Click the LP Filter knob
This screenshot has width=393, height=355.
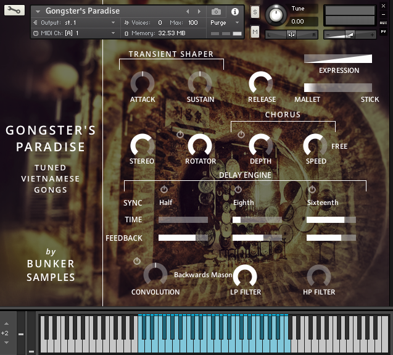(x=244, y=276)
